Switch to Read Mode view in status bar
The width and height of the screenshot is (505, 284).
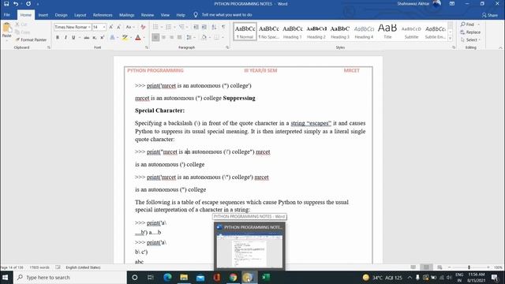(x=413, y=267)
